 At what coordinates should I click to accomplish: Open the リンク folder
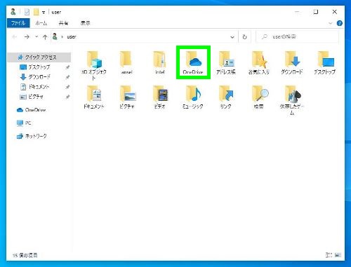point(226,97)
